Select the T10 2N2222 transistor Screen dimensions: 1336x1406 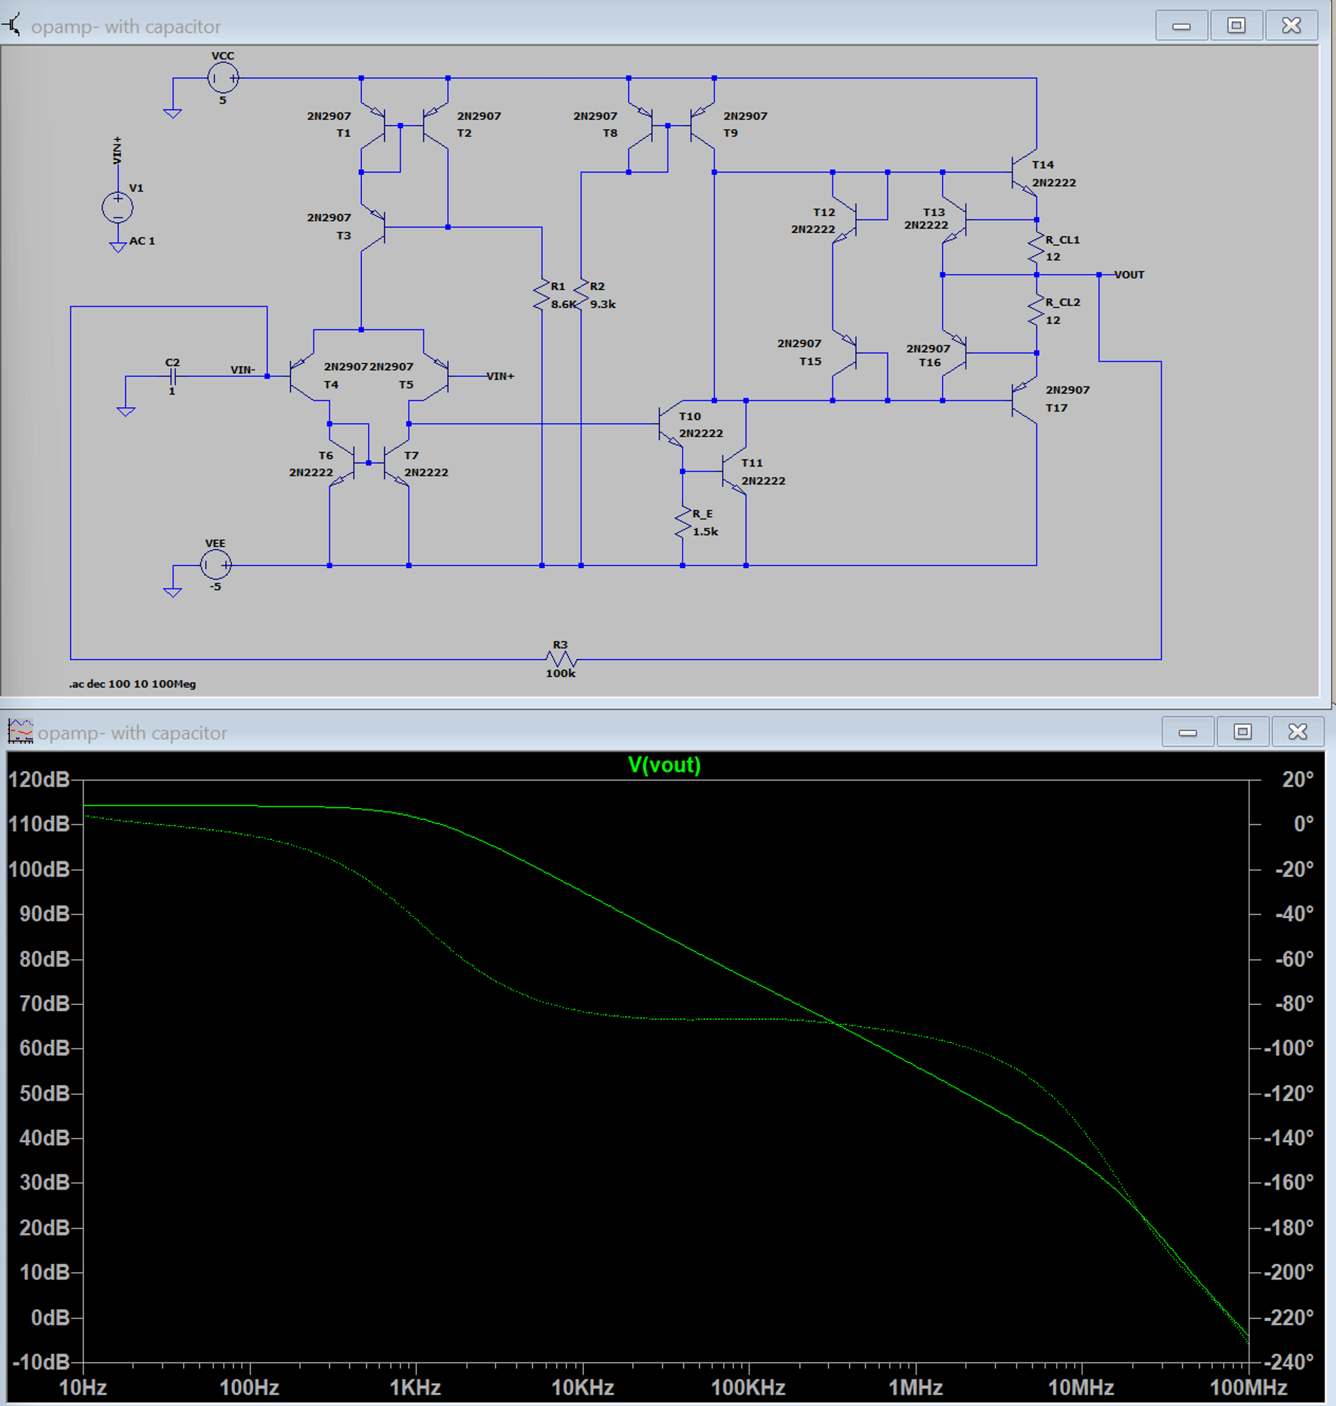click(671, 424)
